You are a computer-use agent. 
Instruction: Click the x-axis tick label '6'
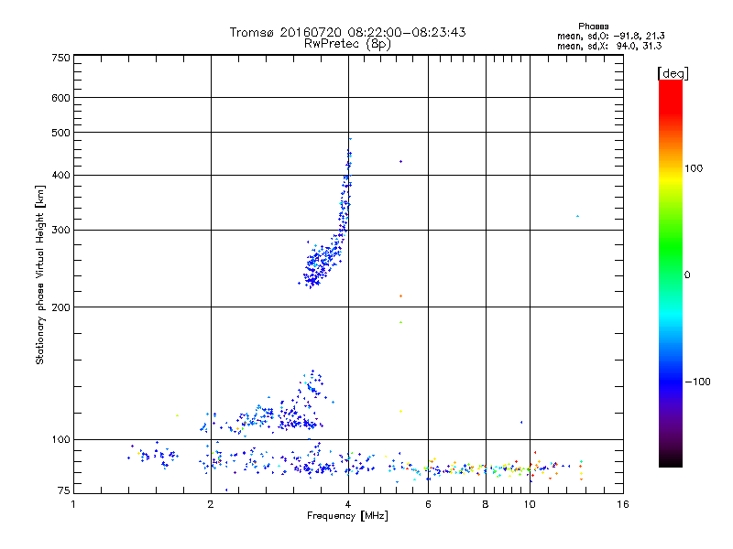(x=428, y=504)
